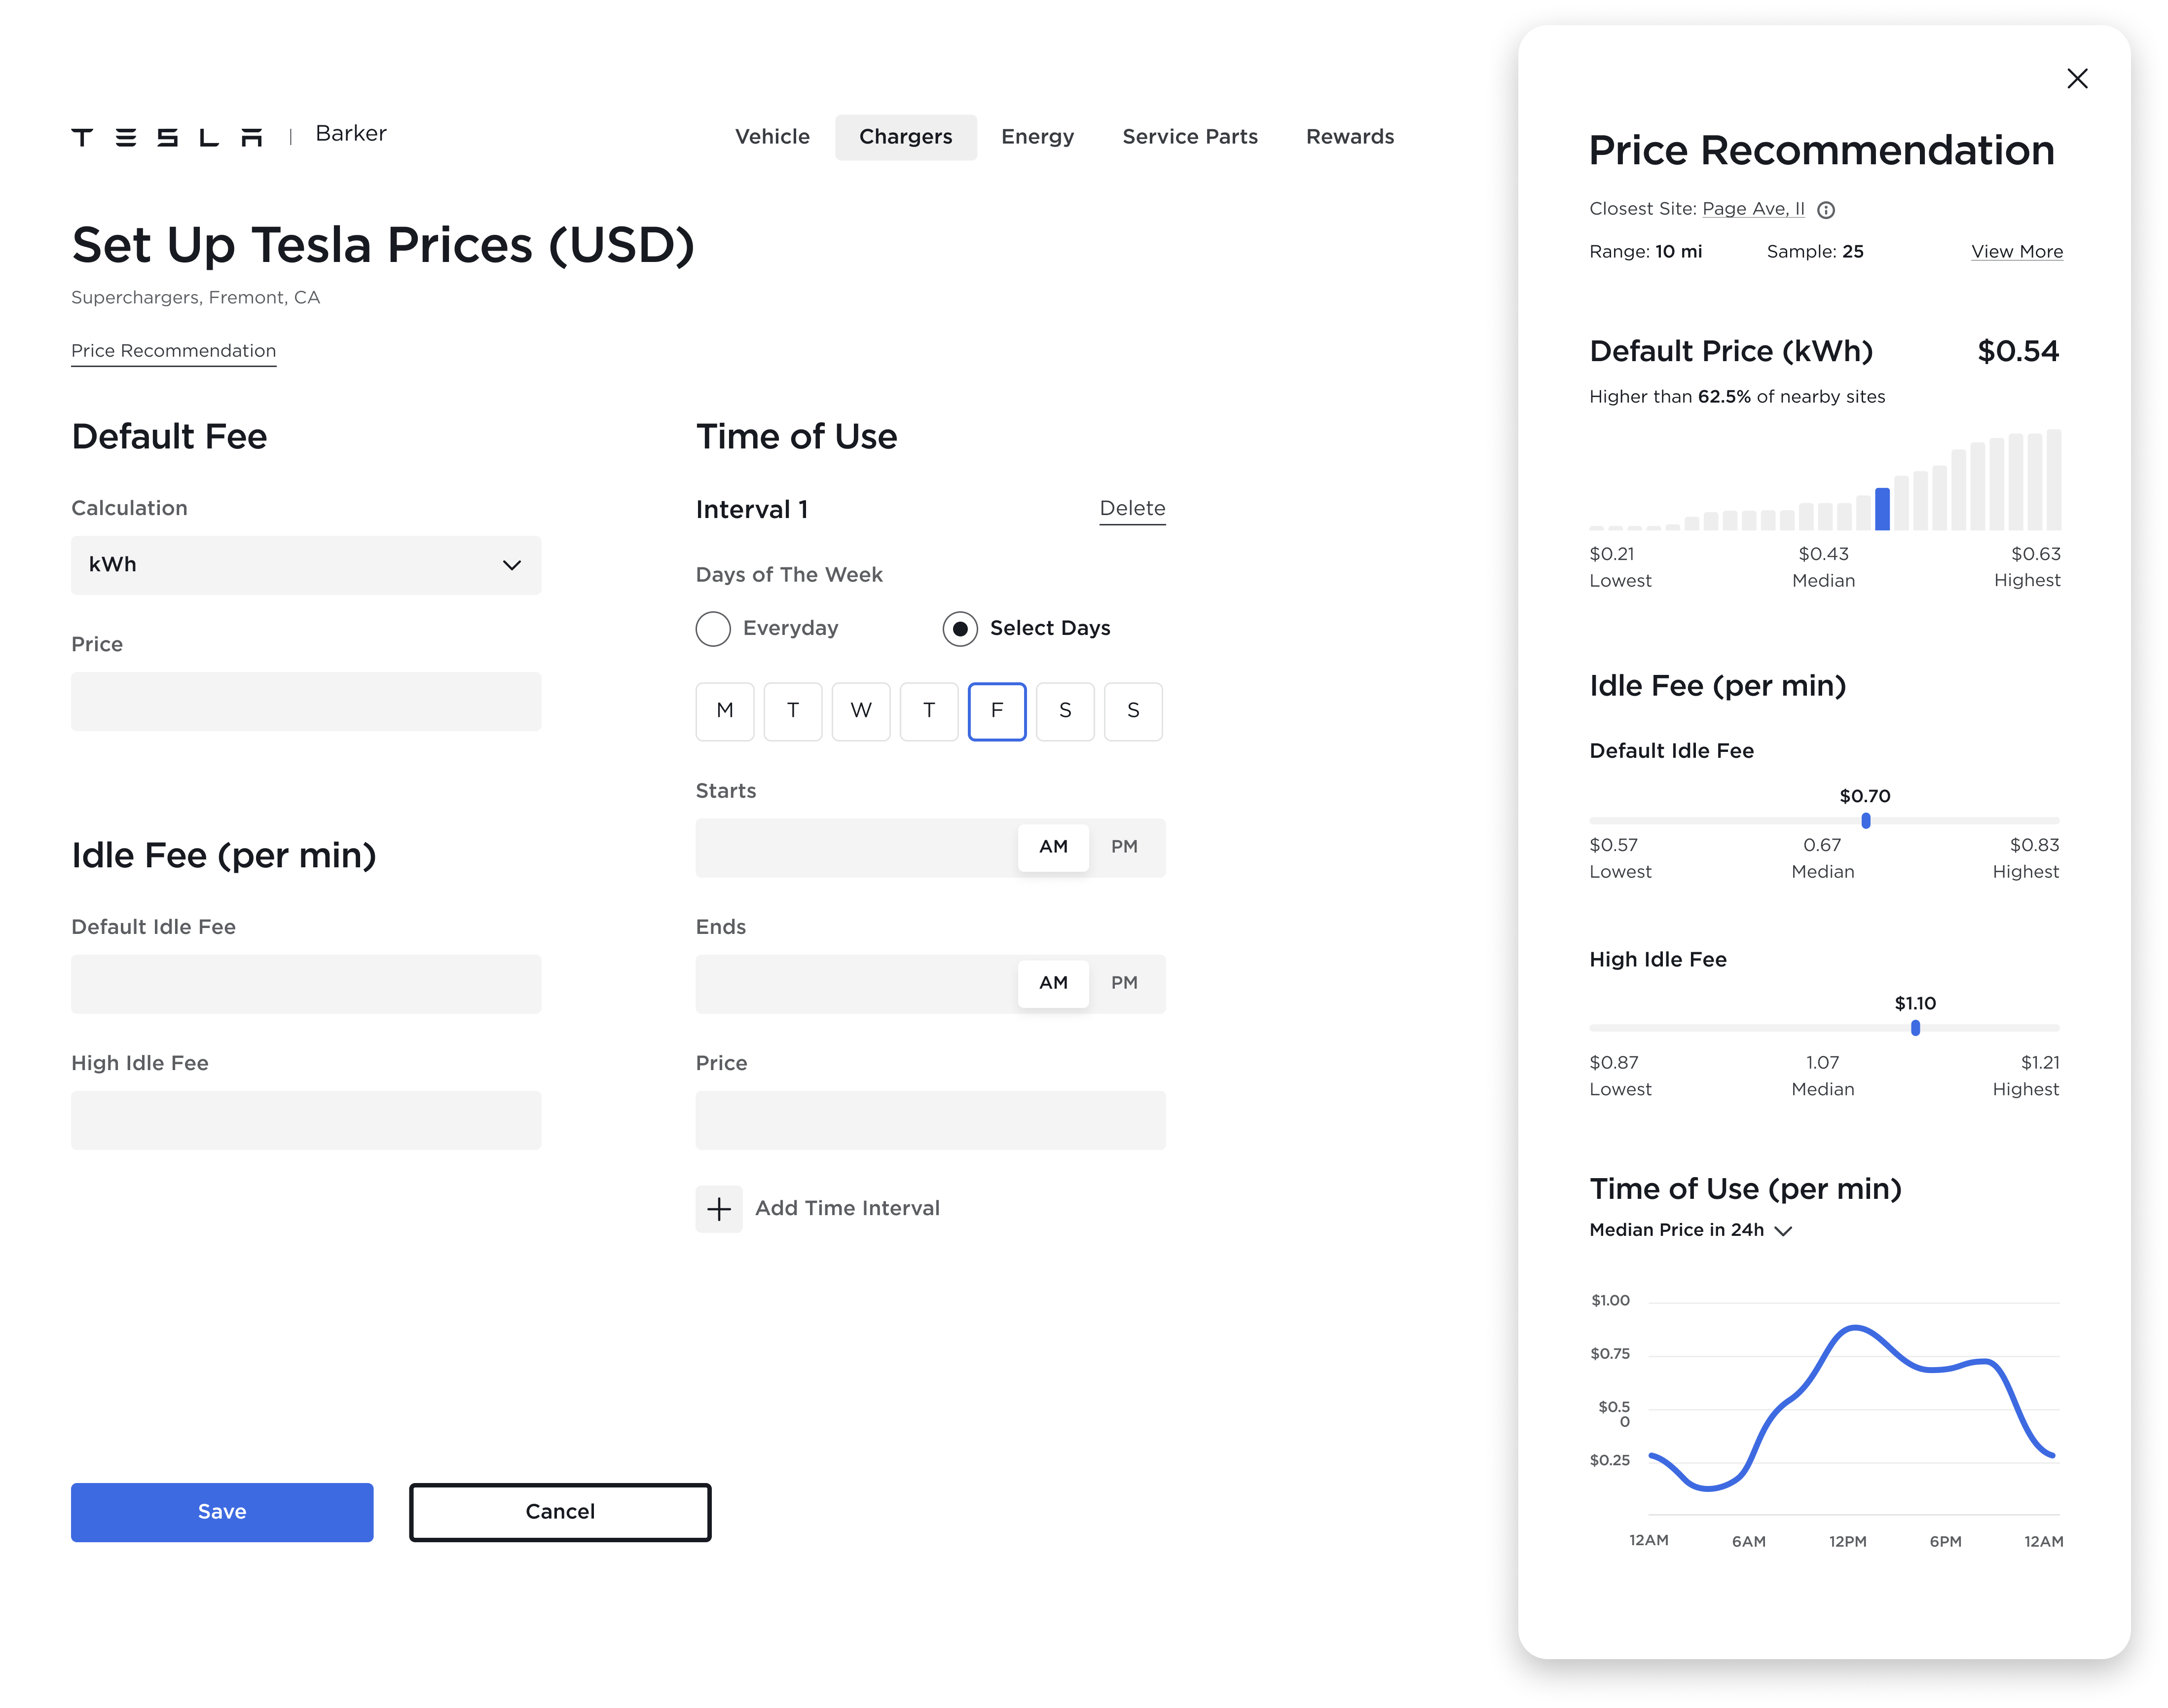This screenshot has width=2168, height=1708.
Task: Click info icon next to Page Ave, Il
Action: (x=1825, y=210)
